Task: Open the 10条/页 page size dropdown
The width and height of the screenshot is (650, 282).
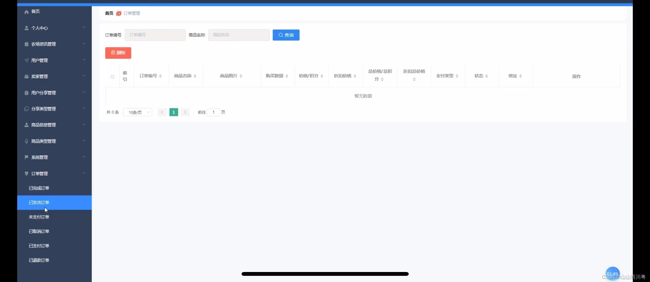Action: click(x=138, y=112)
